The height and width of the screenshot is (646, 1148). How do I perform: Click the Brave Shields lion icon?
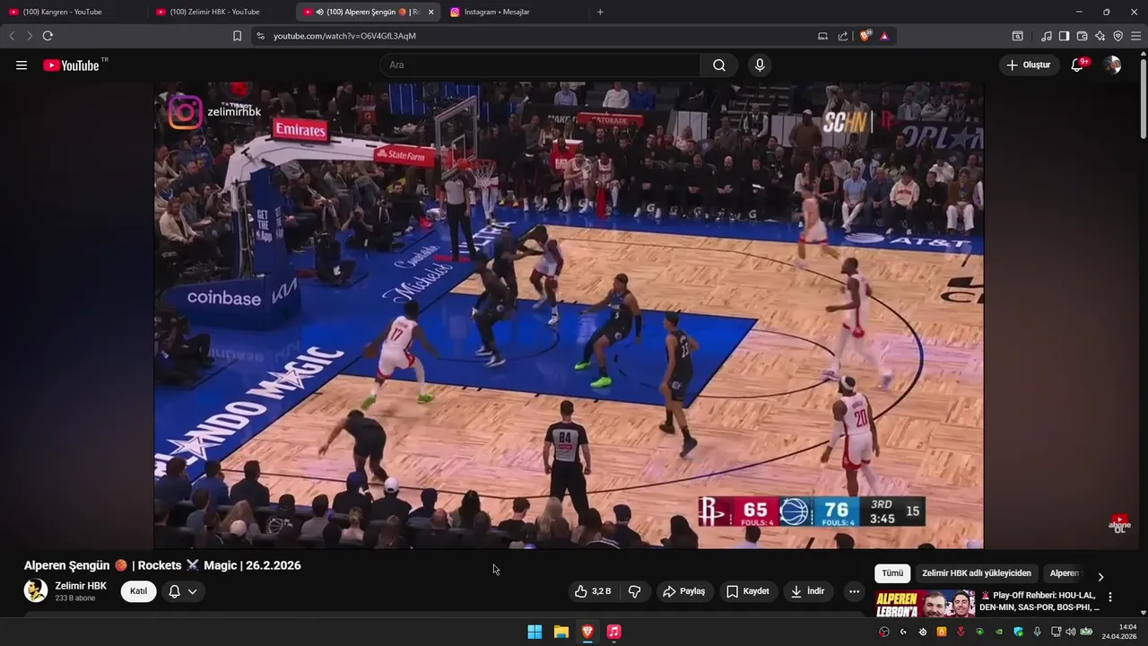[x=865, y=36]
